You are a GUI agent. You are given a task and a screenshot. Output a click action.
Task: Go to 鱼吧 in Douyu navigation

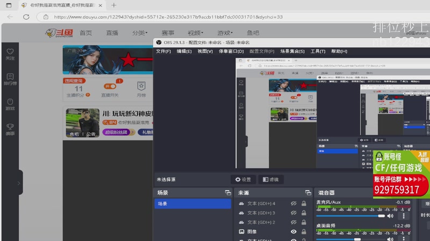pos(253,33)
